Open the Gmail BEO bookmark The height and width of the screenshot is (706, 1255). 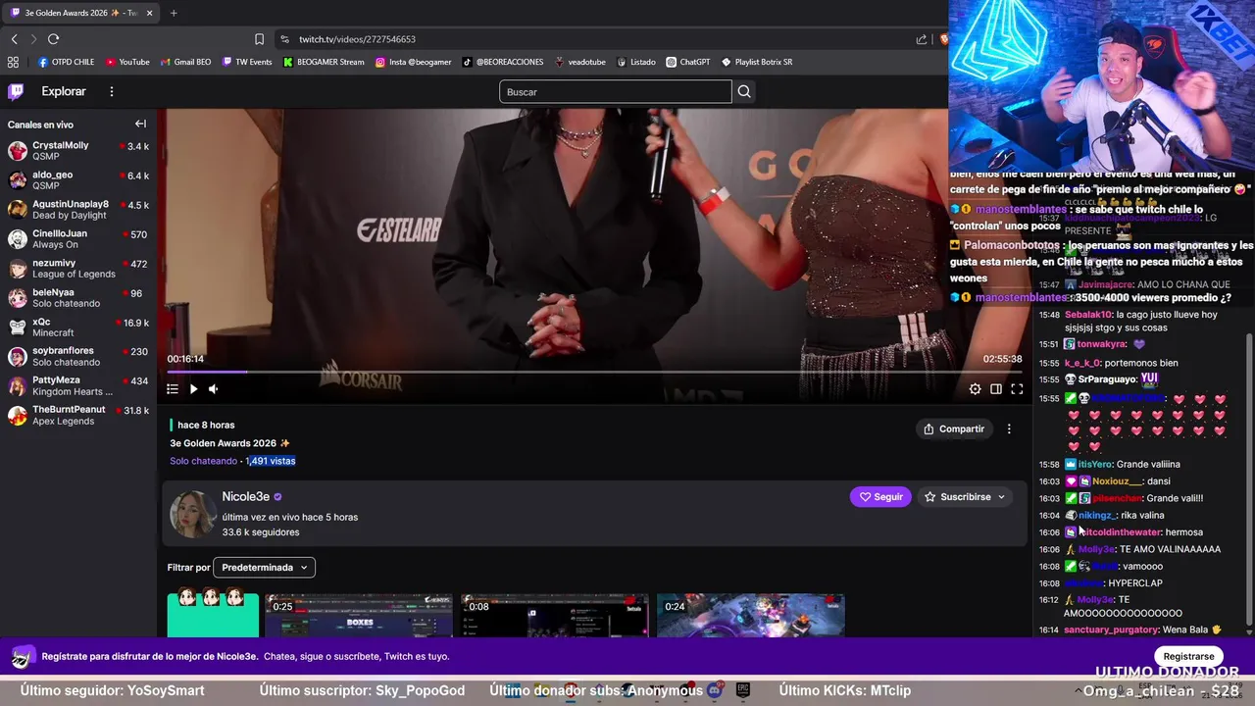185,62
